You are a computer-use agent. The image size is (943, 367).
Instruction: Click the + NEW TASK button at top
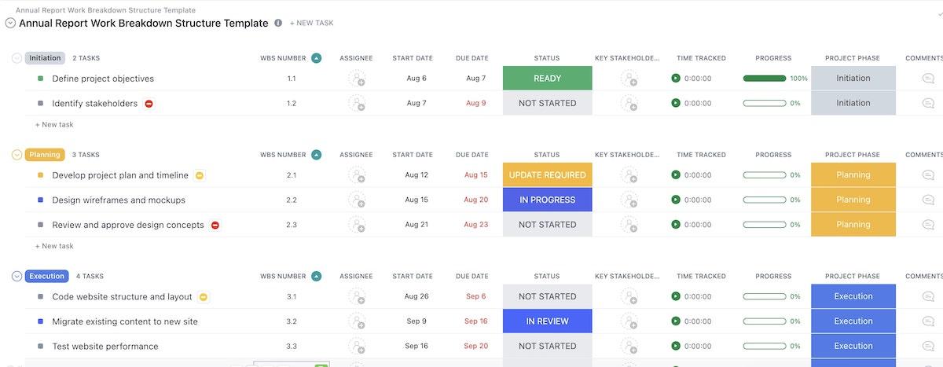[311, 24]
